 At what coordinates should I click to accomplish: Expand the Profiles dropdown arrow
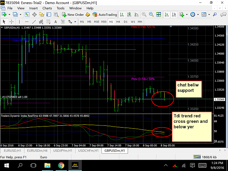pyautogui.click(x=20, y=15)
